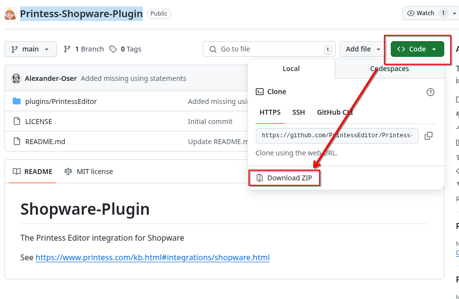This screenshot has width=459, height=299.
Task: Open the 'Added missing using statements' commit
Action: (134, 78)
